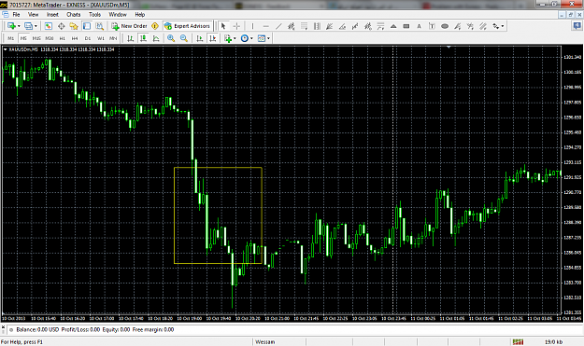Open the Periods clock icon
The image size is (584, 346).
coord(244,38)
